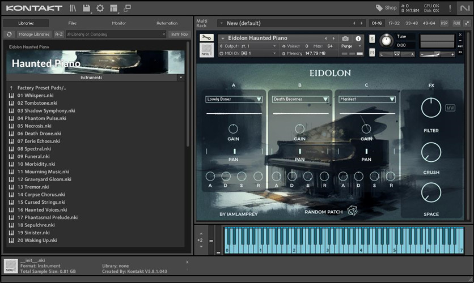Switch to the Automation tab
This screenshot has height=283, width=474.
(167, 23)
